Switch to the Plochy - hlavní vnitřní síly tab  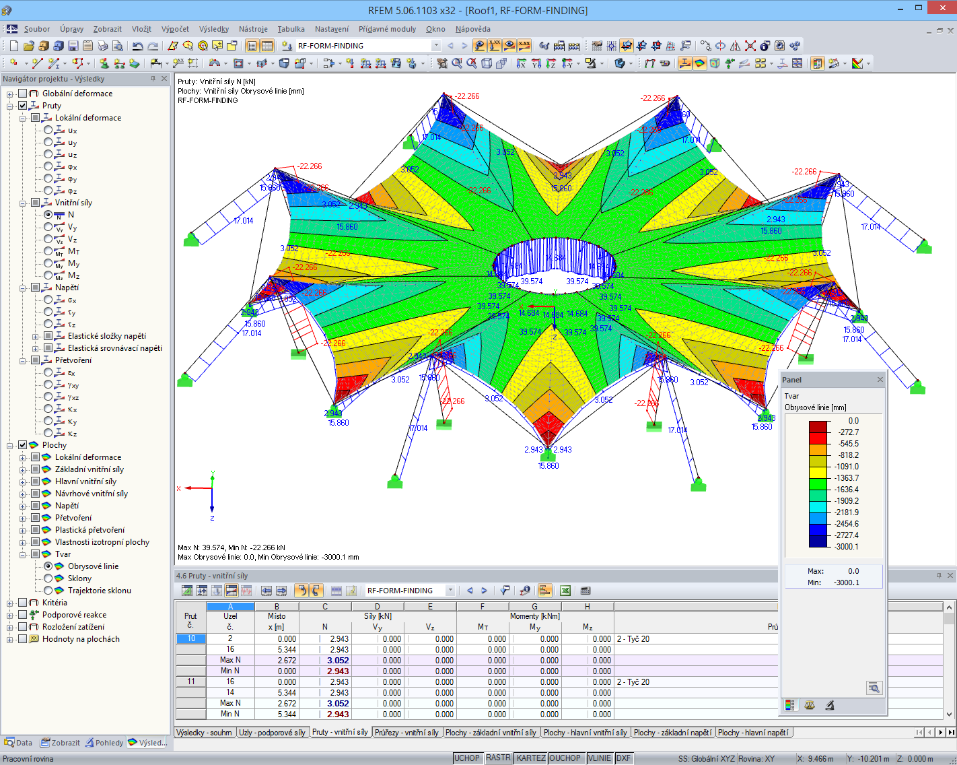coord(586,732)
